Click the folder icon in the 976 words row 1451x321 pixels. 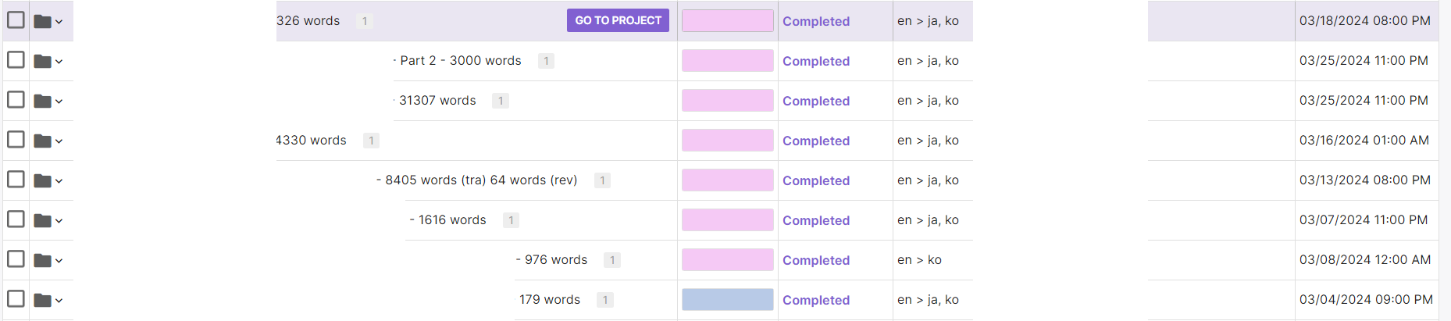pyautogui.click(x=42, y=261)
